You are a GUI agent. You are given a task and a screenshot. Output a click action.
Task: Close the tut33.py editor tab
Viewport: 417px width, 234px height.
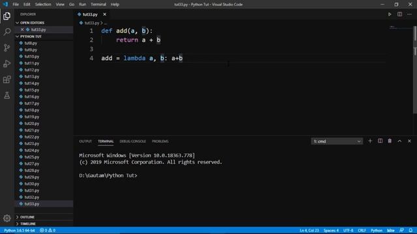tap(104, 14)
